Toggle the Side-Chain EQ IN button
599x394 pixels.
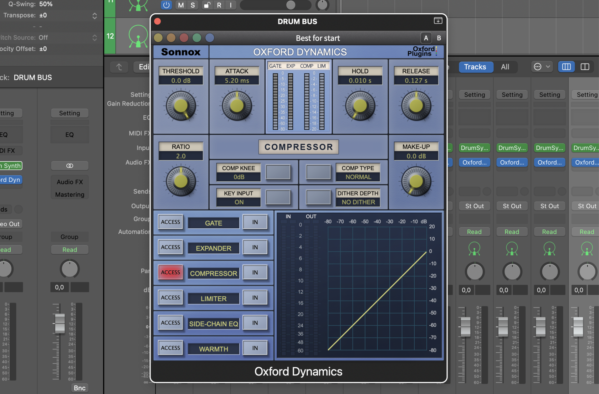coord(255,323)
